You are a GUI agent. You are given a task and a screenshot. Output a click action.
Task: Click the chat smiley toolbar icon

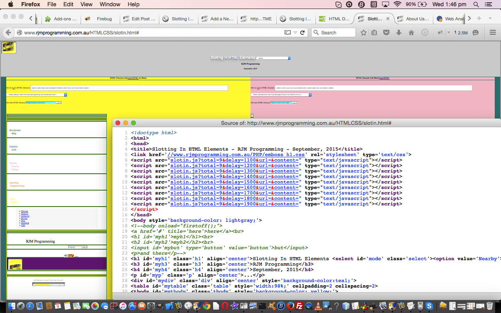pos(476,33)
